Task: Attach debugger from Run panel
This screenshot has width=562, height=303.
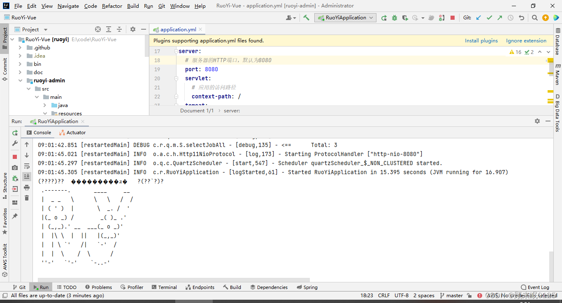Action: (x=15, y=178)
